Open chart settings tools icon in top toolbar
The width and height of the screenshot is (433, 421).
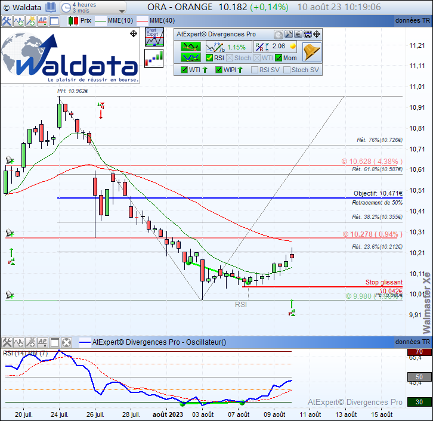[7, 21]
